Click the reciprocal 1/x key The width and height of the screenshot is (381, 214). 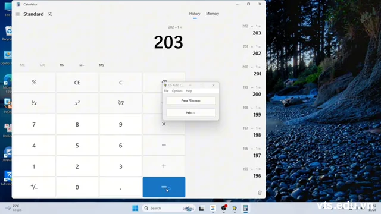[x=34, y=103]
